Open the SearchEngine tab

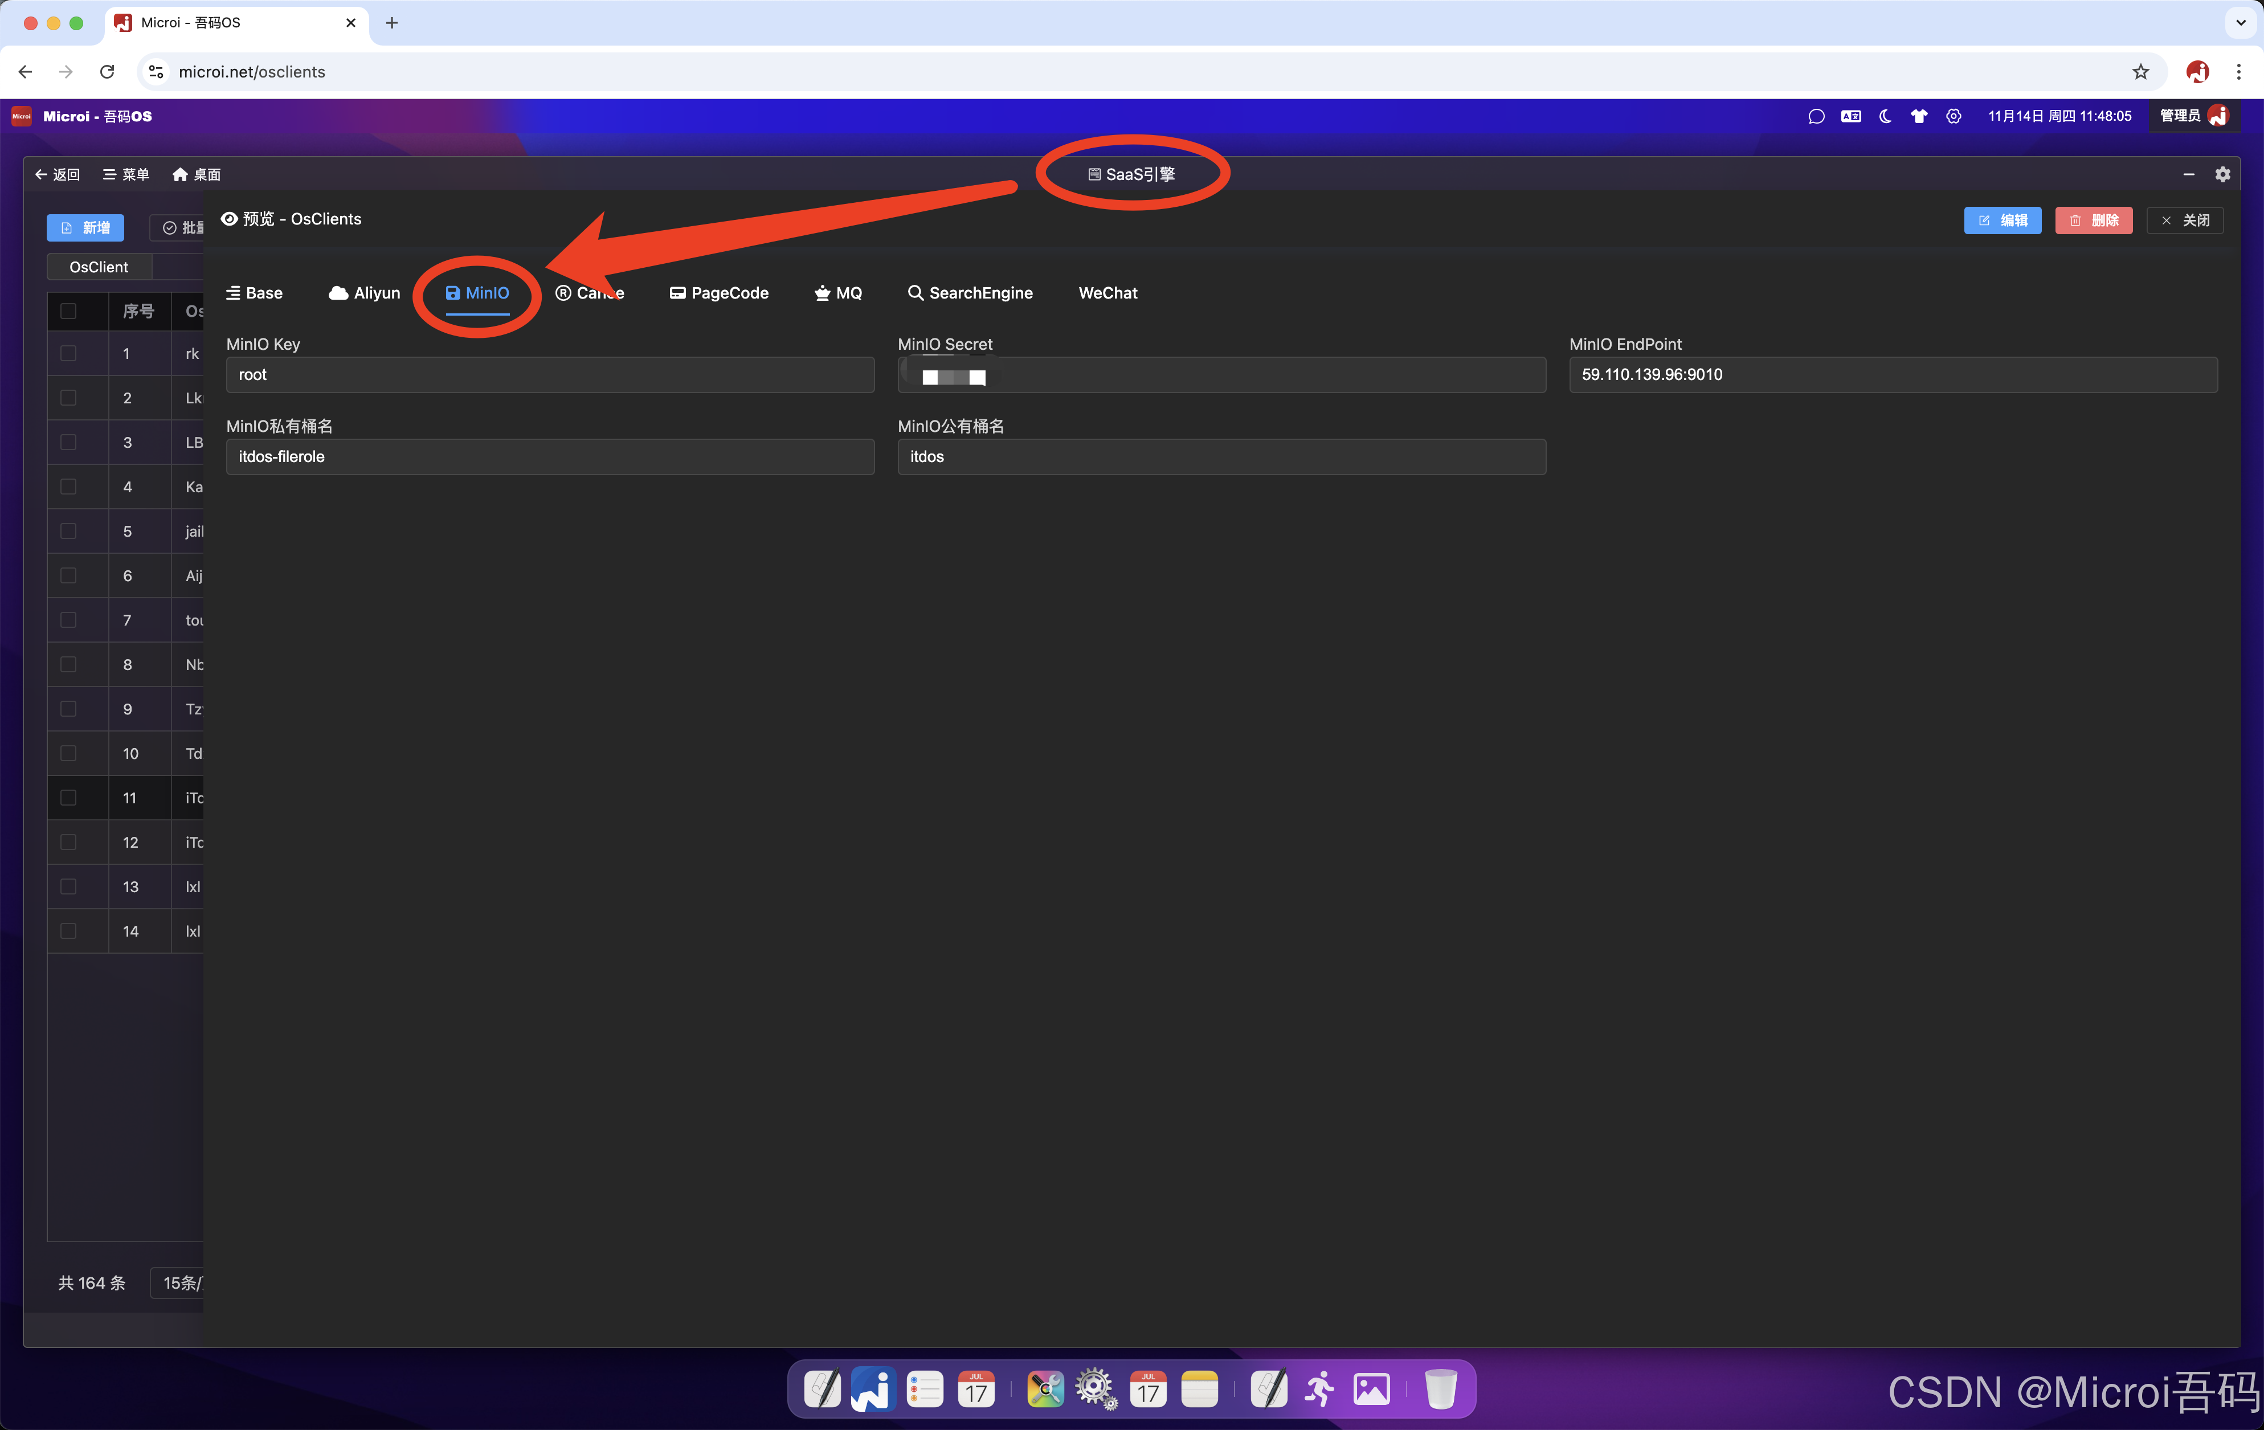970,293
